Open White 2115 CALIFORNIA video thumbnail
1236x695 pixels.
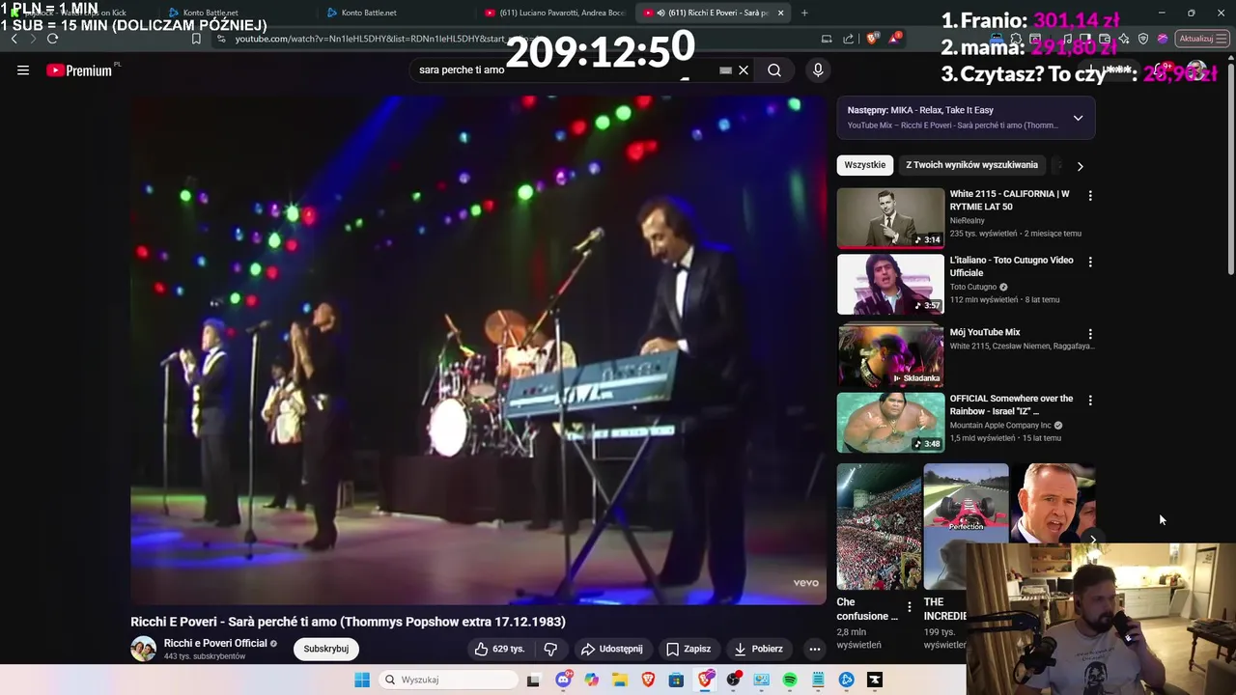coord(890,218)
